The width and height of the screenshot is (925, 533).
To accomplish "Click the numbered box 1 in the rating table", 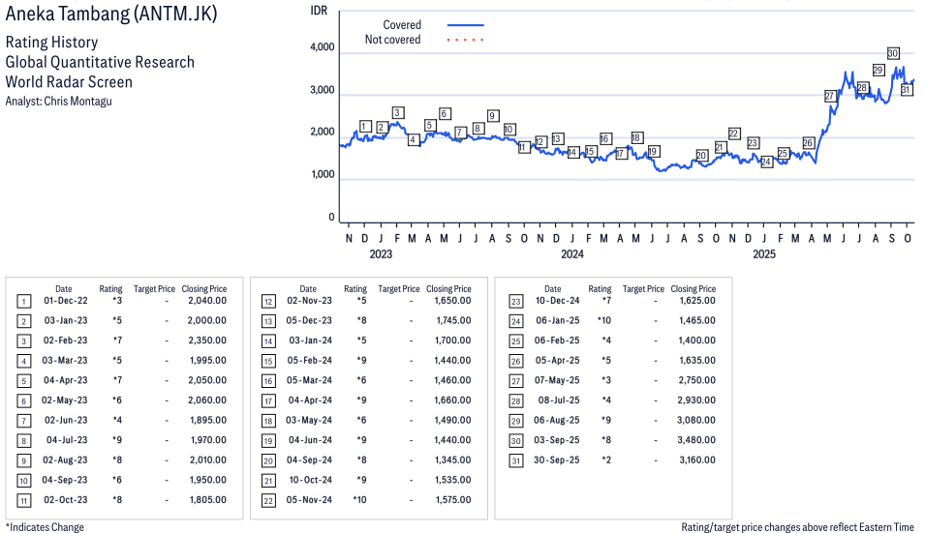I will 23,301.
